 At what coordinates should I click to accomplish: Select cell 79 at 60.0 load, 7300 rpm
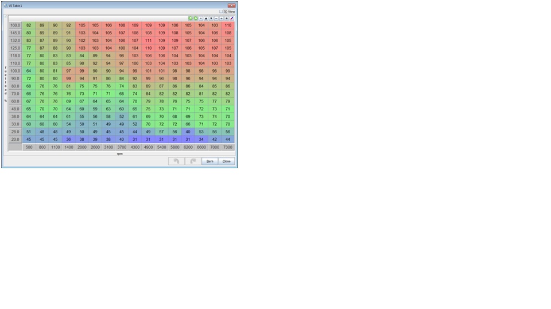pos(228,101)
